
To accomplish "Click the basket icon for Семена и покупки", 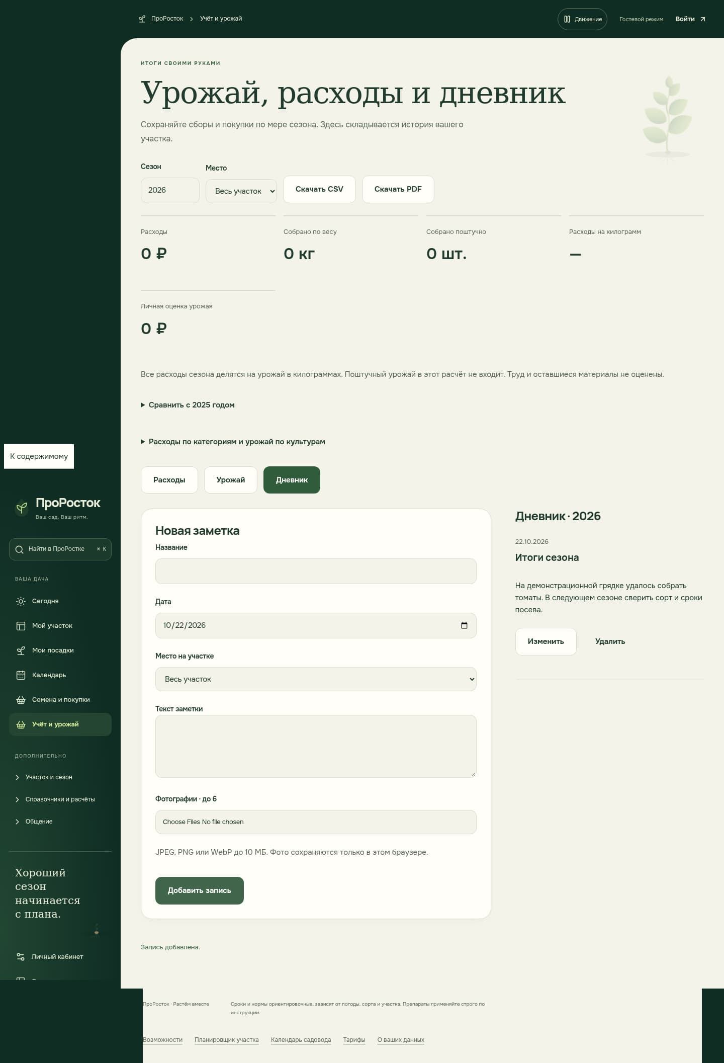I will pyautogui.click(x=21, y=700).
